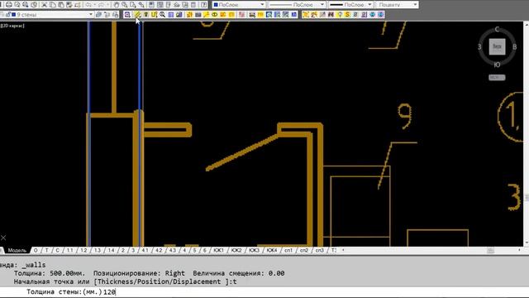Click the walls pencil tool icon
Screen dimensions: 529x298
click(x=138, y=15)
